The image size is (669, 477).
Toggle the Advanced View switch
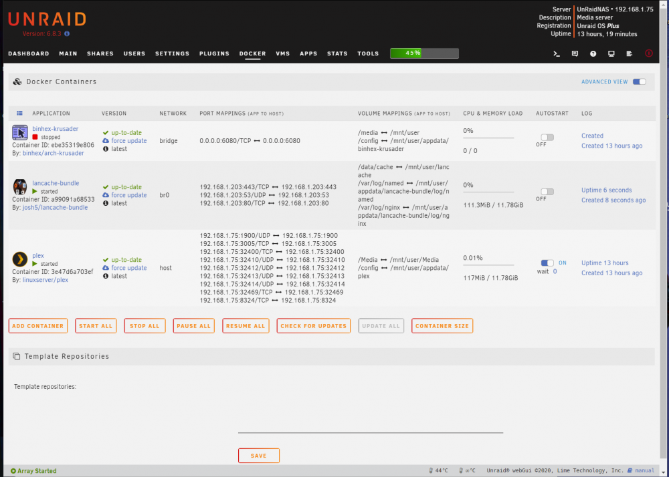(639, 82)
